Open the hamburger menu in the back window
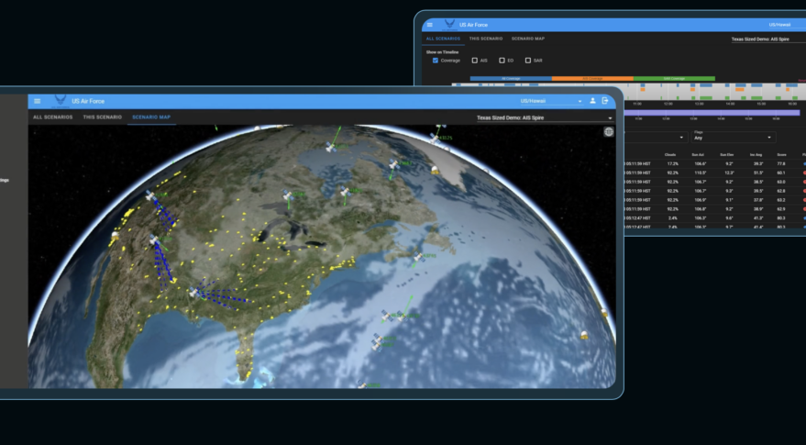The image size is (806, 445). pos(429,25)
